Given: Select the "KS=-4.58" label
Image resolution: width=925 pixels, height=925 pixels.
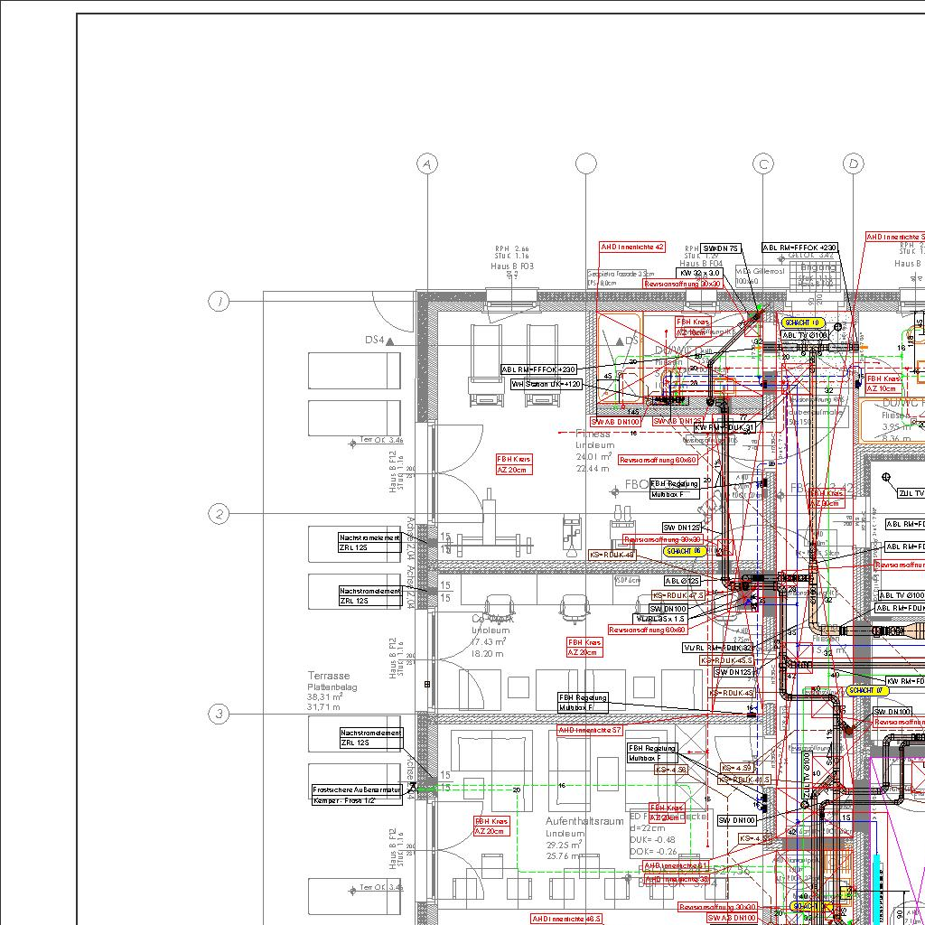Looking at the screenshot, I should [671, 770].
